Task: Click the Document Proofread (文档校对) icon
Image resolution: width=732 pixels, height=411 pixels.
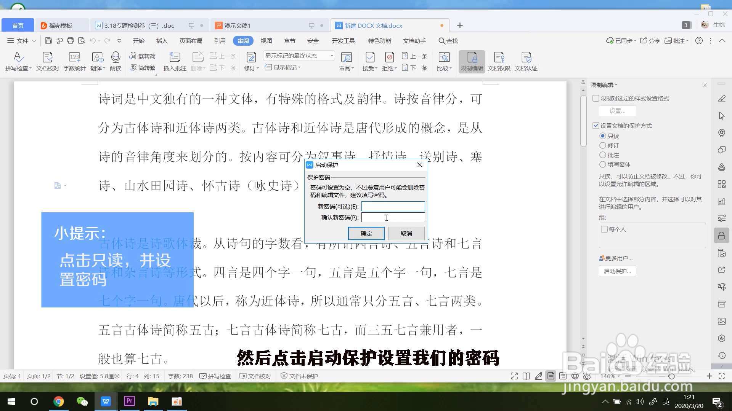Action: pyautogui.click(x=48, y=61)
